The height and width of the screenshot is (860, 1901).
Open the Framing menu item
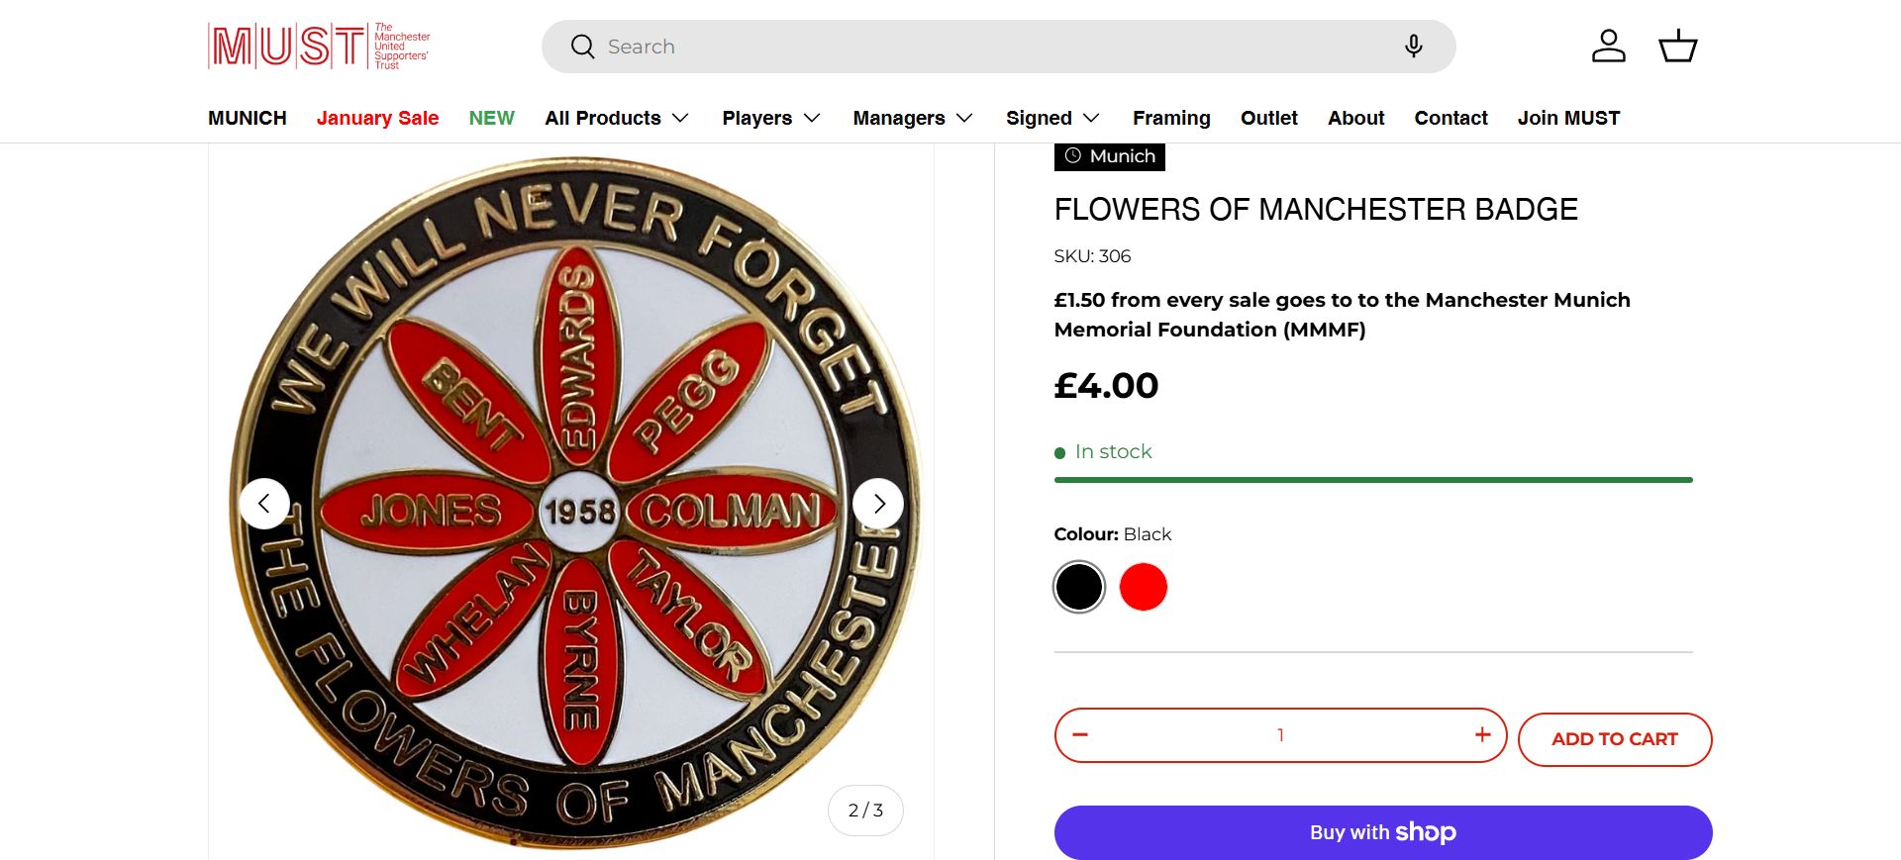pos(1171,118)
